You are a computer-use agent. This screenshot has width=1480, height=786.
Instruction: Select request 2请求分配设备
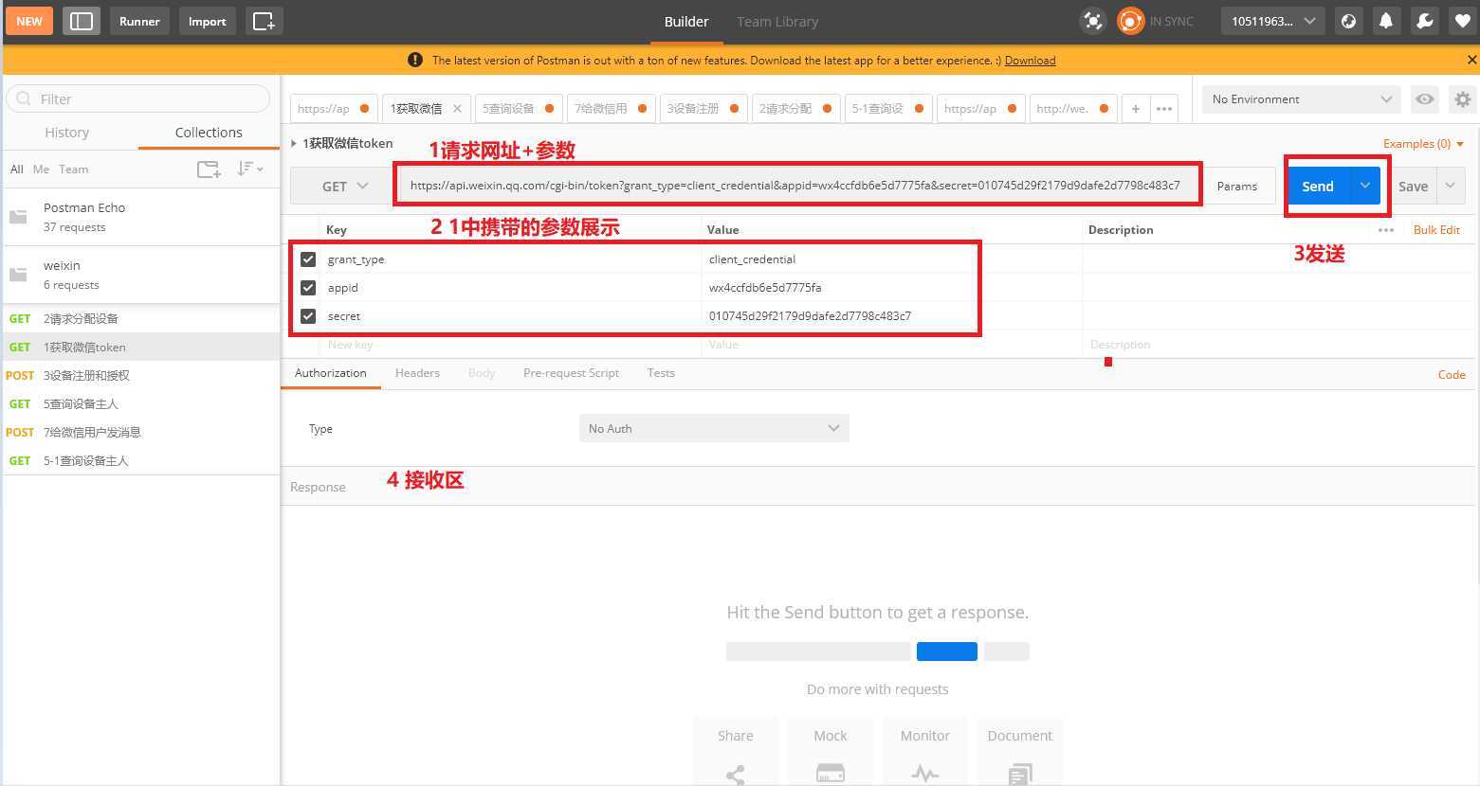pyautogui.click(x=141, y=318)
